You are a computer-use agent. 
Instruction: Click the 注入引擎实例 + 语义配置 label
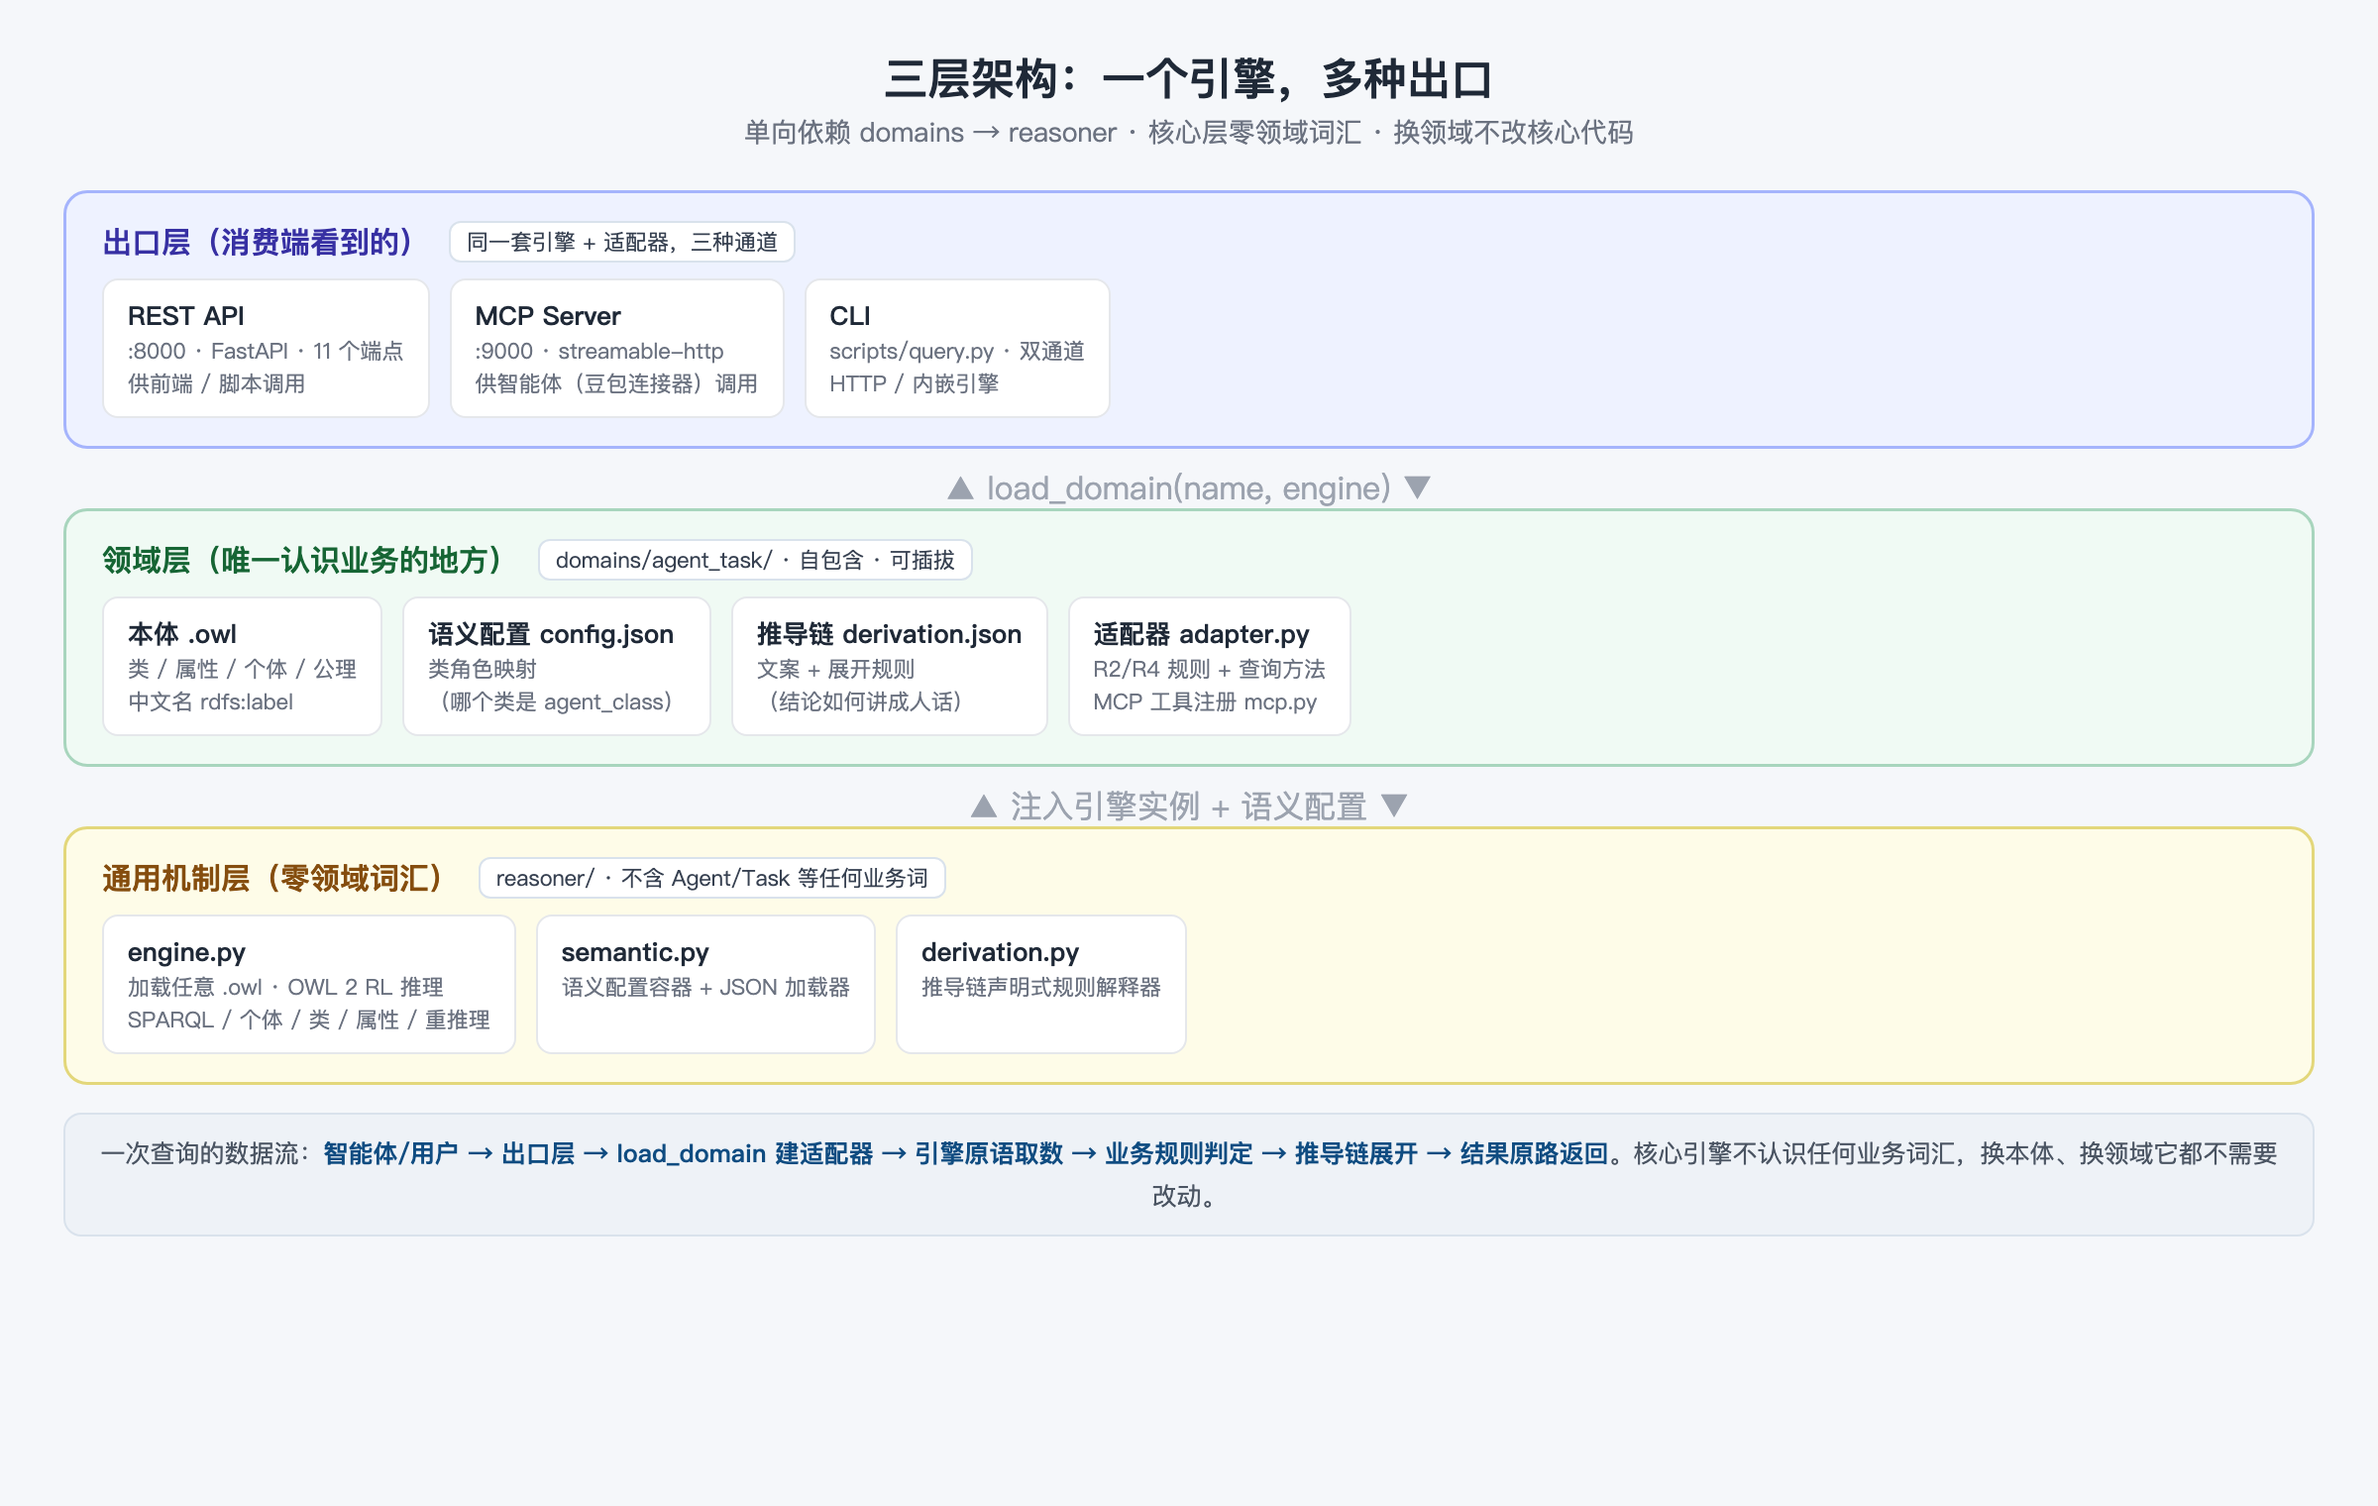tap(1189, 806)
